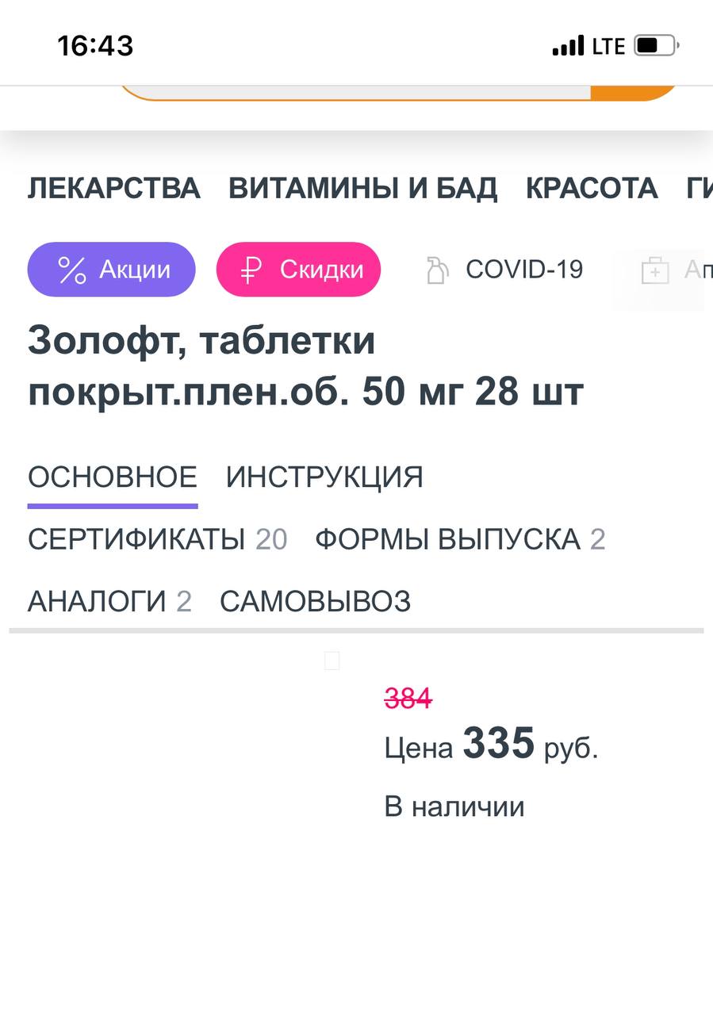Show the ФОРМЫ ВЫПУСКА tab

460,540
